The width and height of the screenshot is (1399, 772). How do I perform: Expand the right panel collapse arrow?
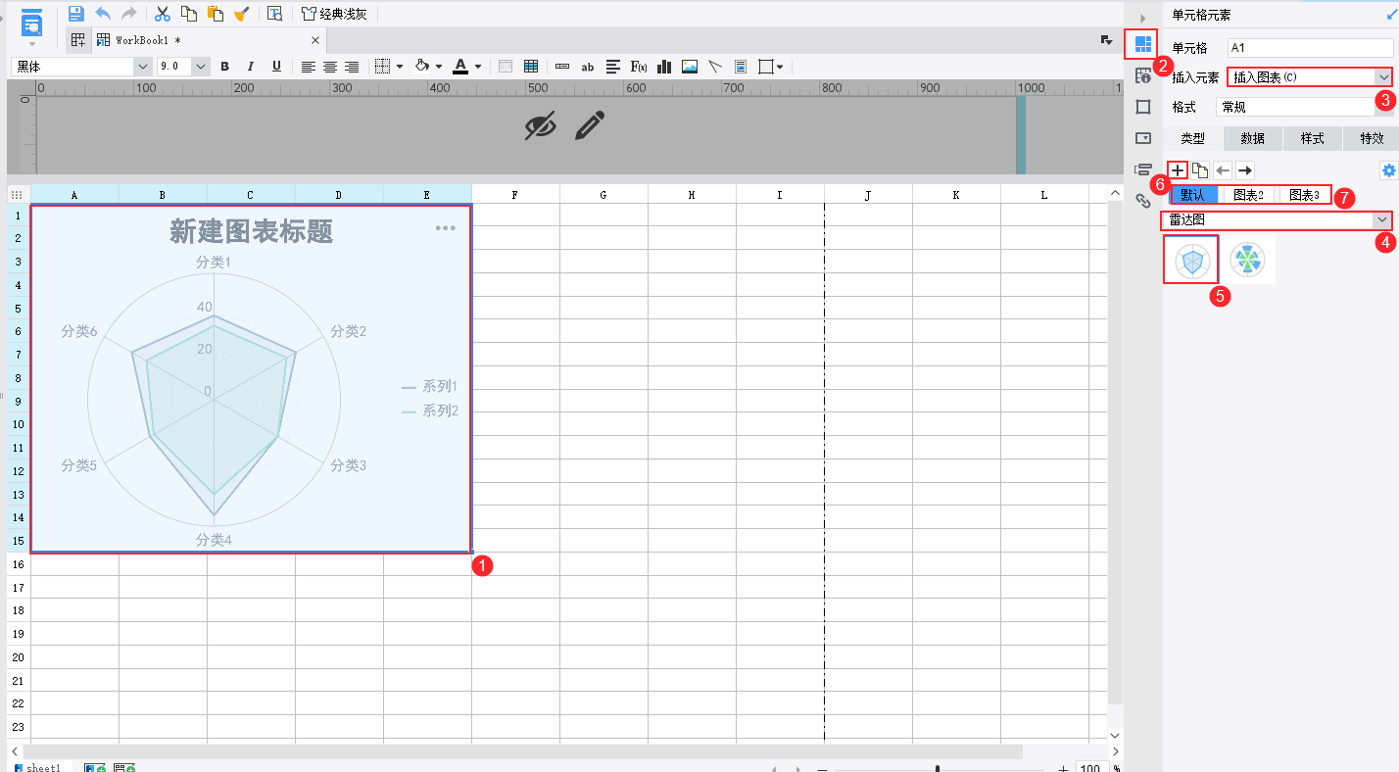coord(1142,19)
